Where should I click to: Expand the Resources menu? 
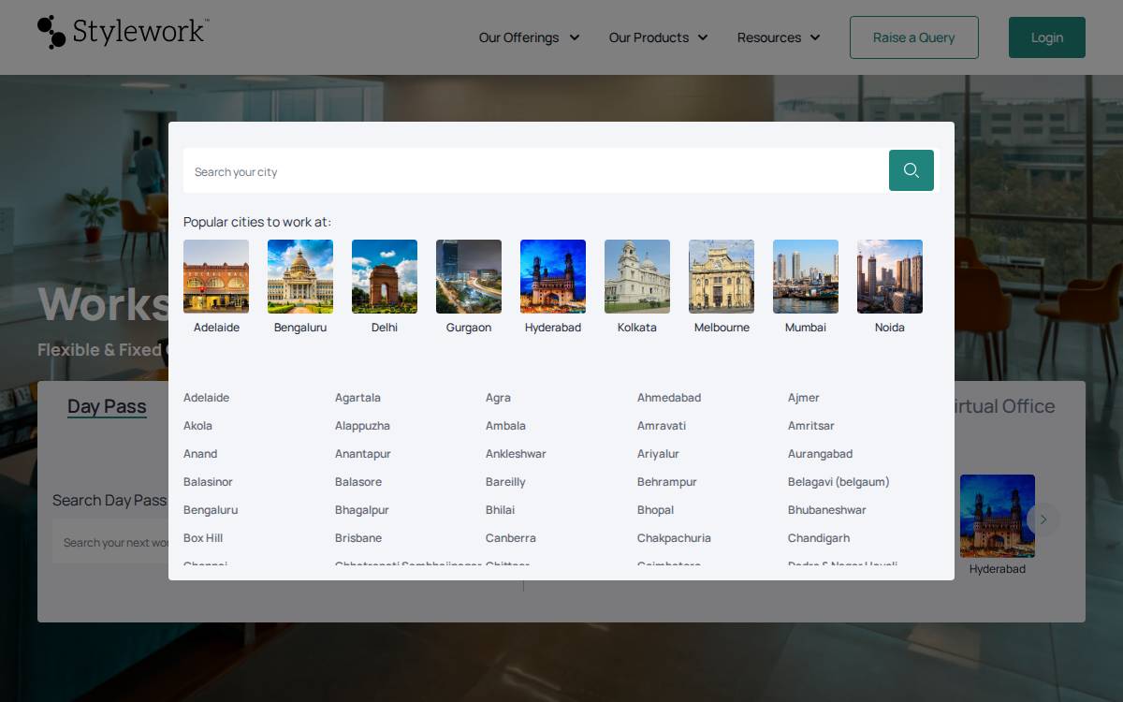tap(779, 37)
